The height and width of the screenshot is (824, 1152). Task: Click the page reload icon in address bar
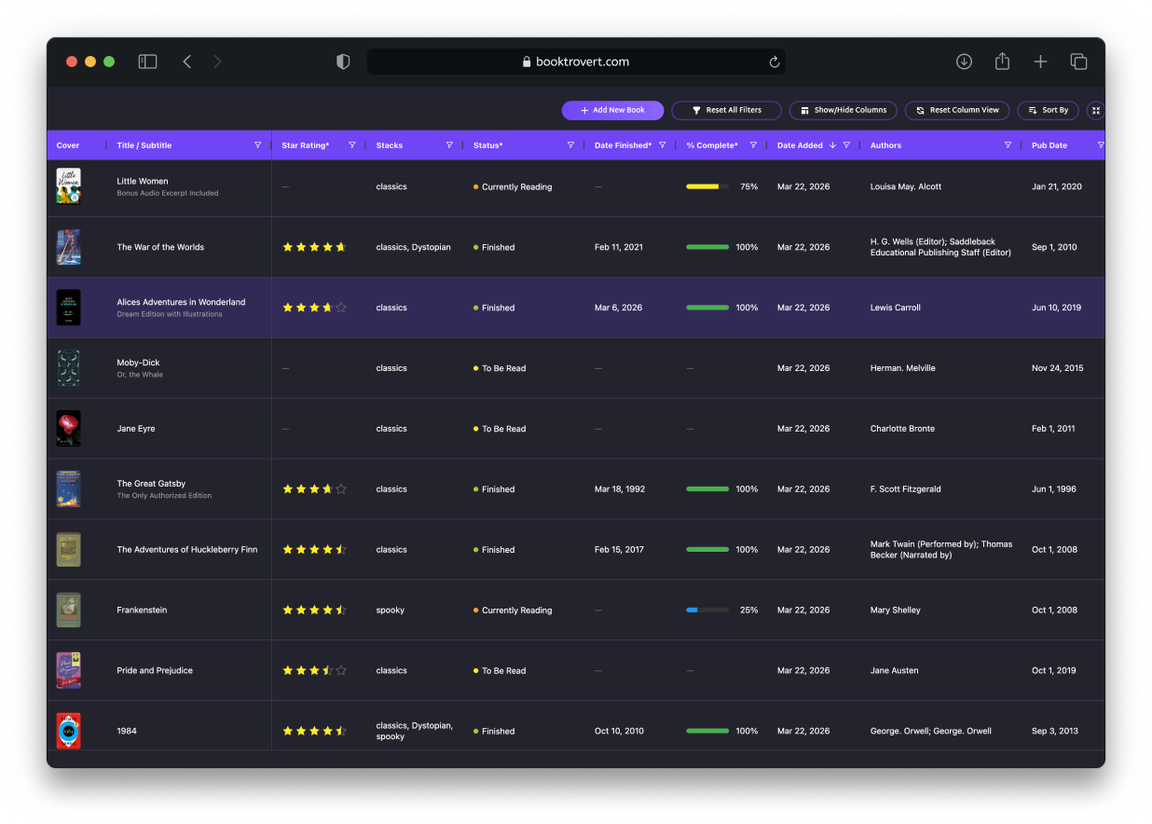pyautogui.click(x=774, y=62)
